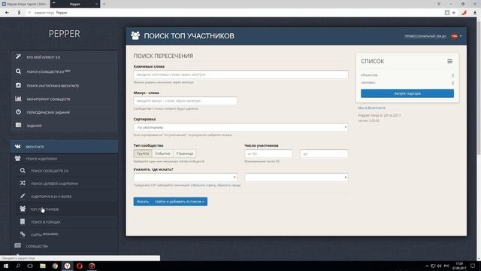The image size is (481, 271).
Task: Open the country dropdown under 'Укажите, где искать?'
Action: click(186, 178)
